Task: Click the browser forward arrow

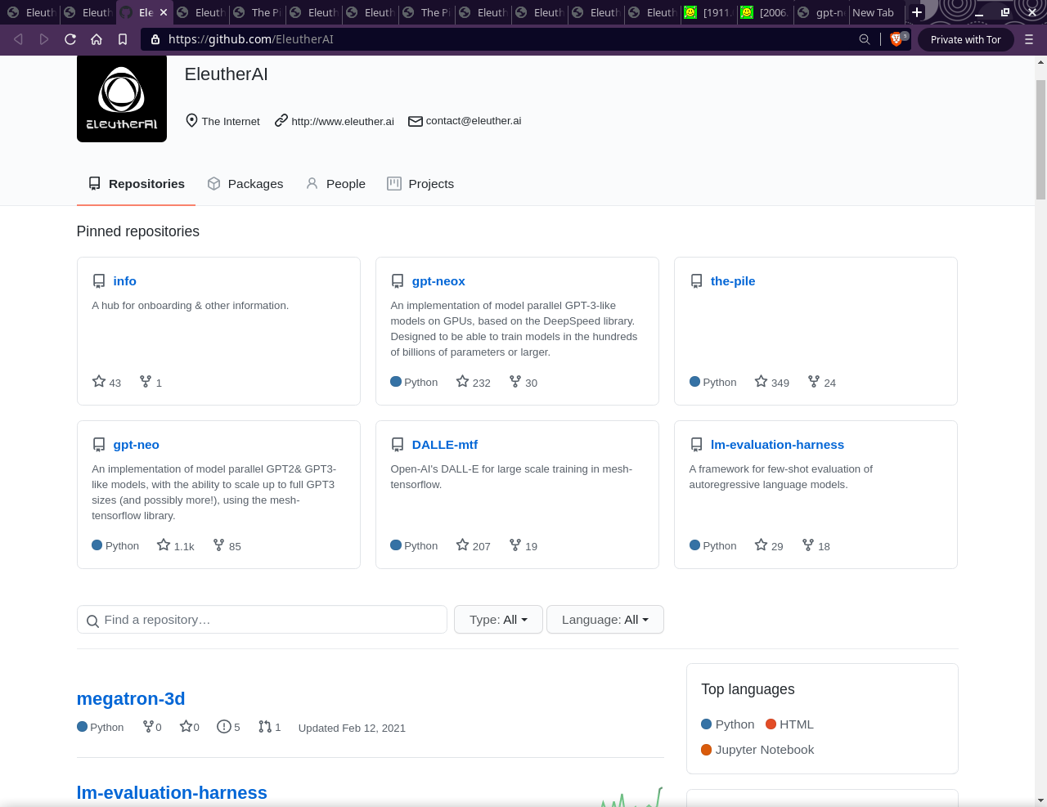Action: point(44,39)
